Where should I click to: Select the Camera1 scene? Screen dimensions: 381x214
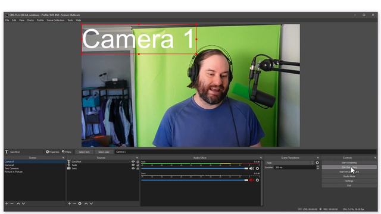pyautogui.click(x=35, y=162)
